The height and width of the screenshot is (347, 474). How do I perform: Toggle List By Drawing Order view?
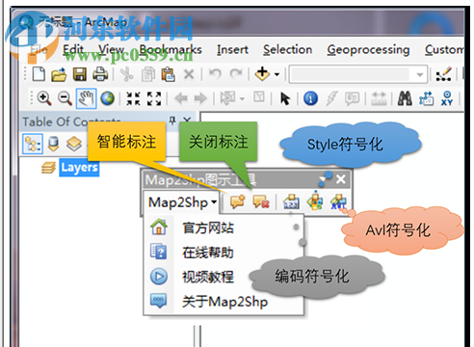(x=33, y=144)
